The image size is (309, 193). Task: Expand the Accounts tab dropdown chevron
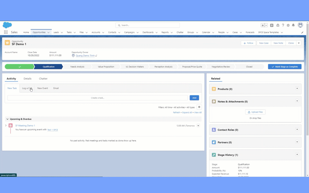click(x=103, y=33)
